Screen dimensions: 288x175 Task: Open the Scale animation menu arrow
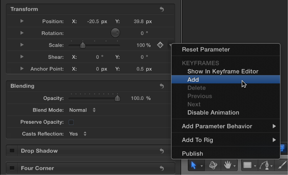[170, 45]
